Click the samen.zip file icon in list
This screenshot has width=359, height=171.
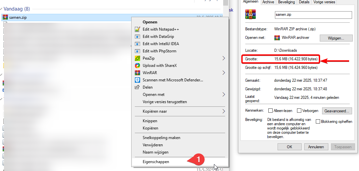click(5, 17)
